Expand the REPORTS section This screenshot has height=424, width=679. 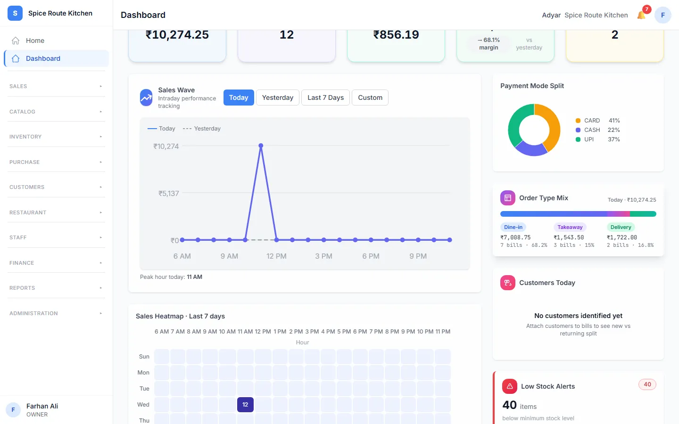coord(56,288)
